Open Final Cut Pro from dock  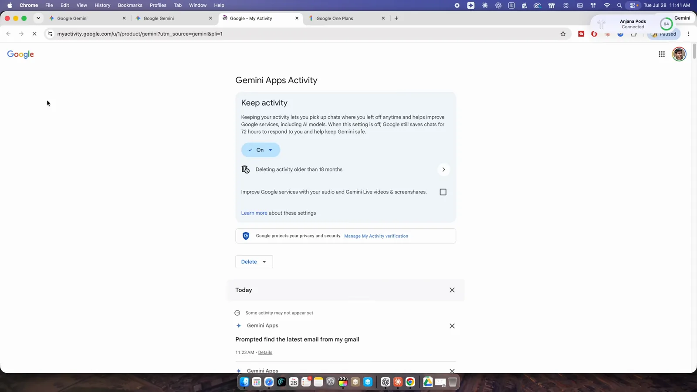point(343,382)
